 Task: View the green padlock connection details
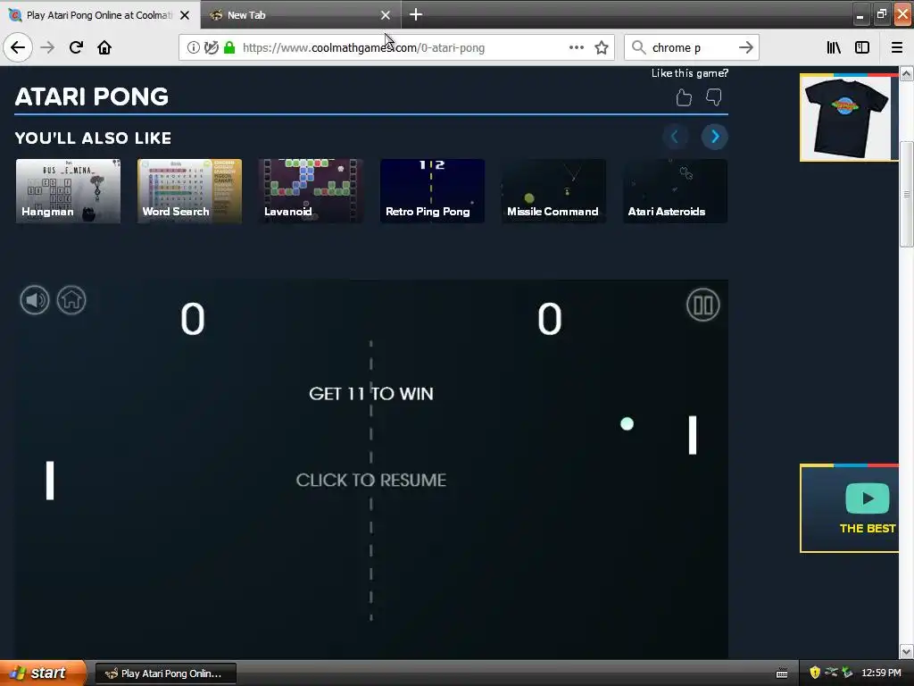[x=229, y=48]
